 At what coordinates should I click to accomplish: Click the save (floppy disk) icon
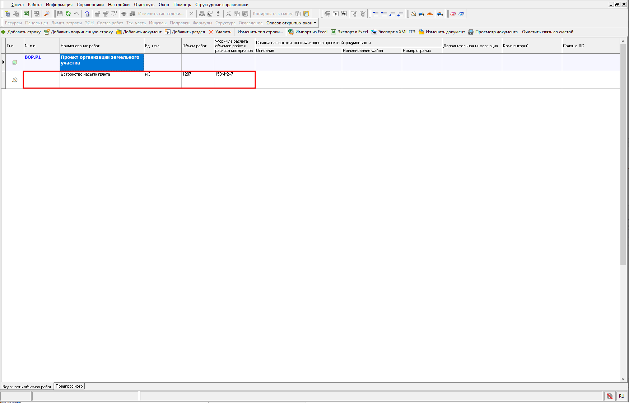click(60, 14)
